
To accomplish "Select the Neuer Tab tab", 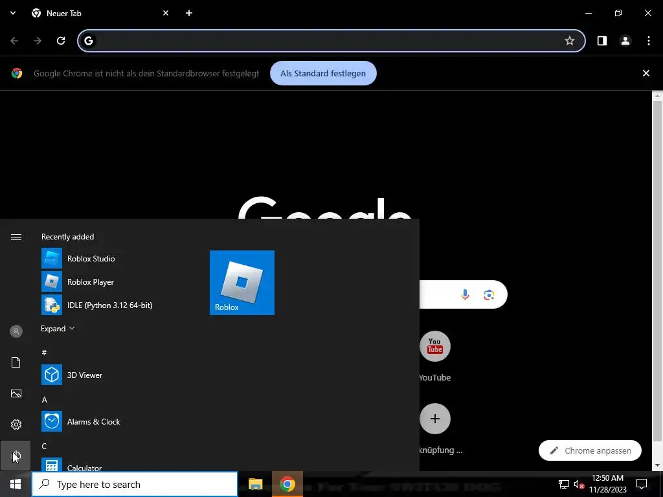I will click(x=99, y=13).
